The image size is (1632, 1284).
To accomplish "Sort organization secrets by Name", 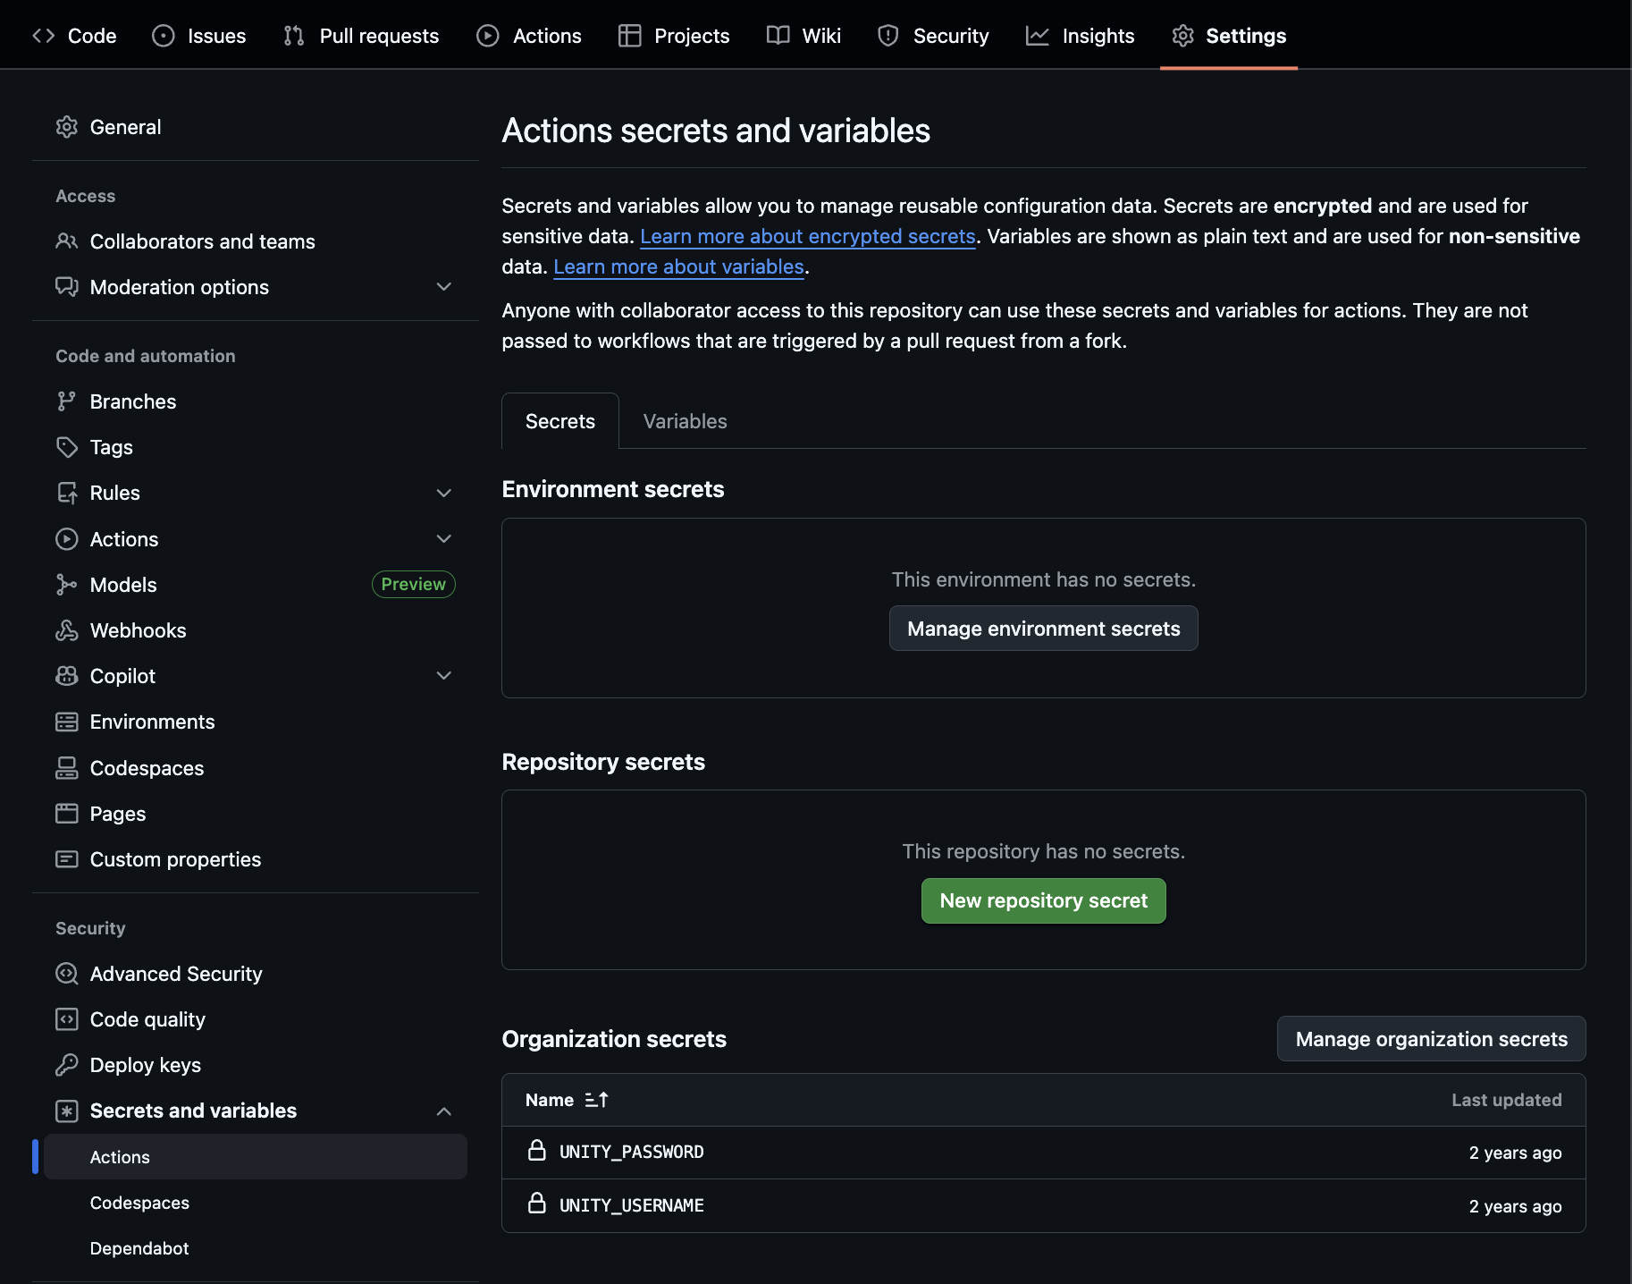I will (567, 1099).
